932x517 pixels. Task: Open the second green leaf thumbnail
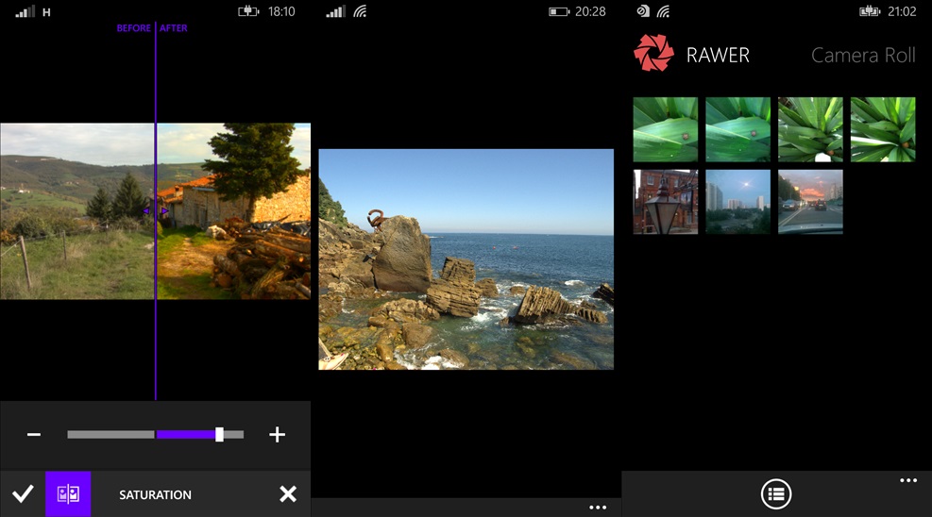point(737,129)
